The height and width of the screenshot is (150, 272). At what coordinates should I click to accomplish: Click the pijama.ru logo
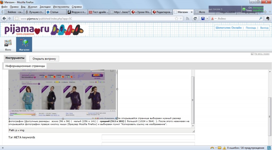click(44, 30)
